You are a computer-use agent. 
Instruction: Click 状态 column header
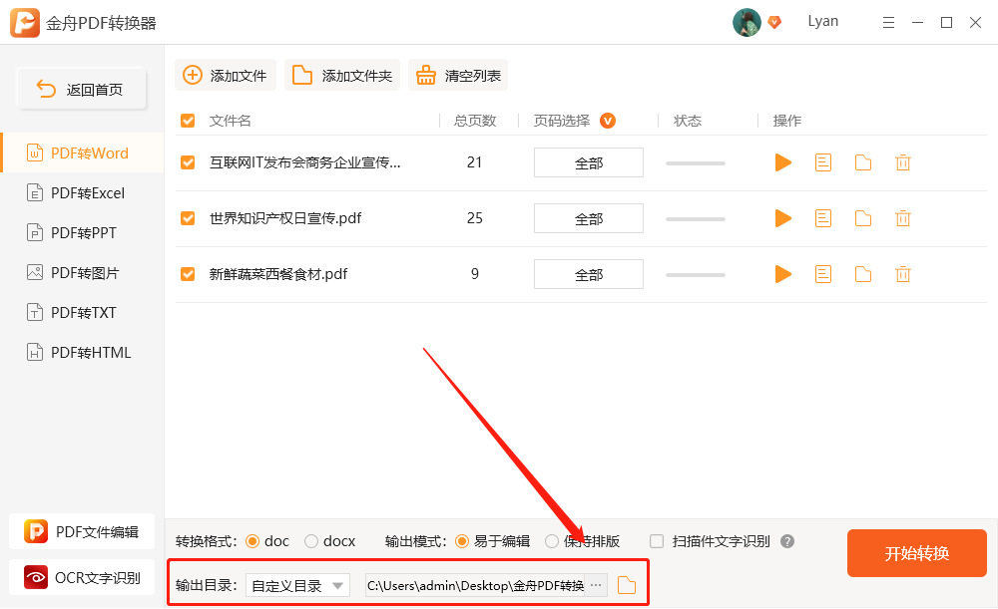(x=688, y=121)
